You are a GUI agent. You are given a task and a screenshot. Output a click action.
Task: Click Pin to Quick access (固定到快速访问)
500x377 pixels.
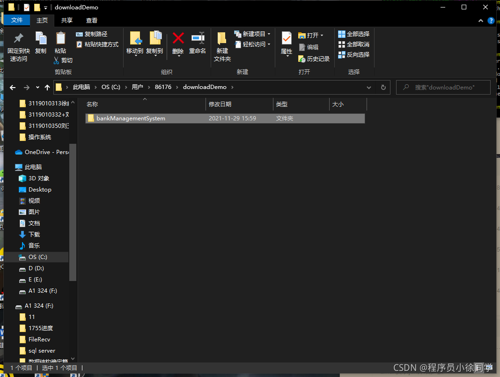(x=19, y=47)
